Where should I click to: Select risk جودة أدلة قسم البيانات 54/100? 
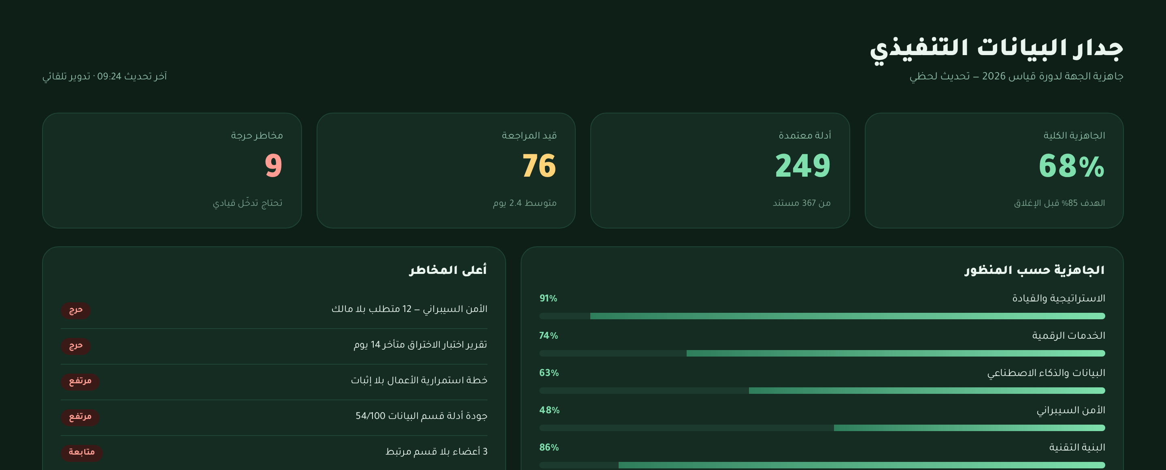click(x=274, y=417)
